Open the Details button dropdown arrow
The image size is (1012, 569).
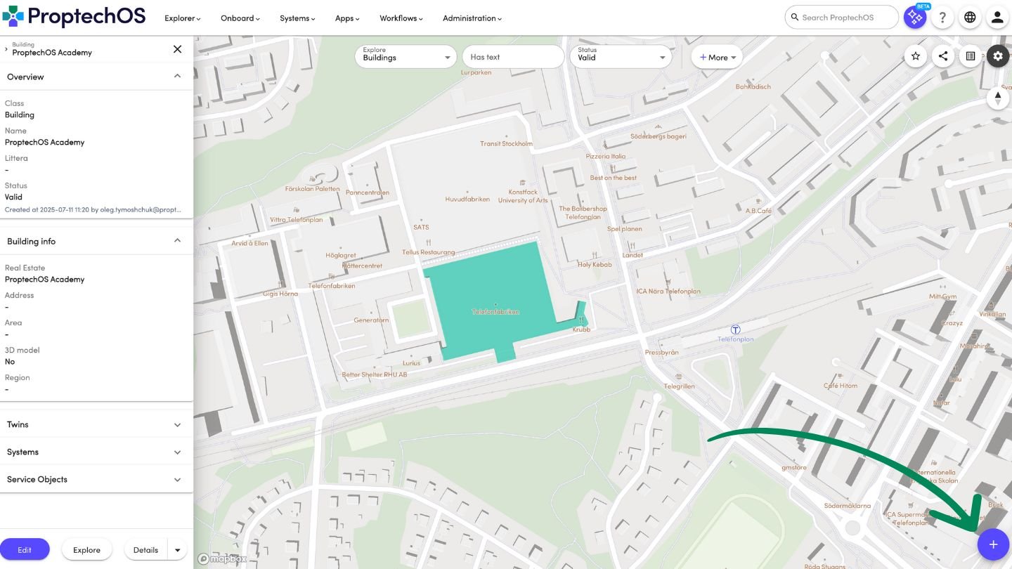click(x=178, y=550)
